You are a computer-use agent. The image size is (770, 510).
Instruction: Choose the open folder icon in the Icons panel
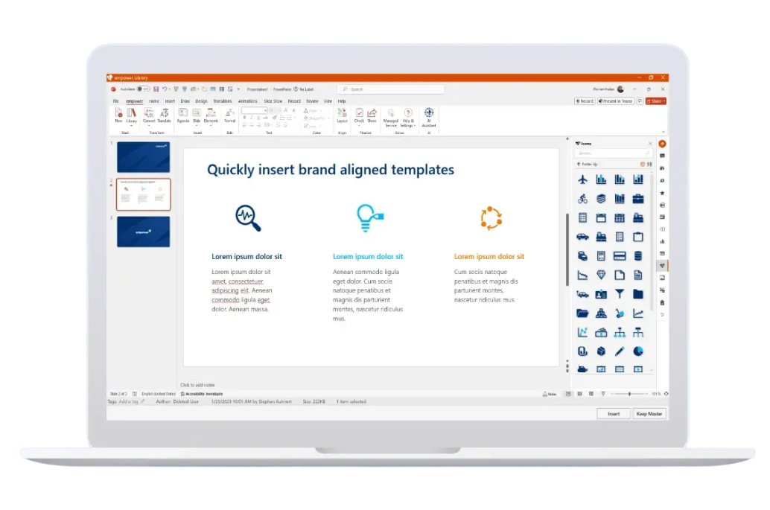coord(582,313)
